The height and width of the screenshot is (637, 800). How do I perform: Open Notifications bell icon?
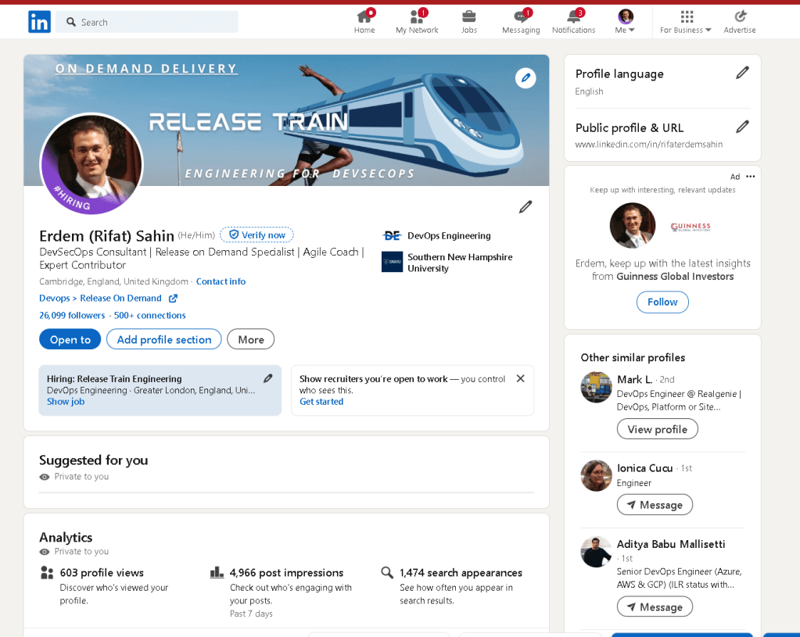pyautogui.click(x=574, y=17)
